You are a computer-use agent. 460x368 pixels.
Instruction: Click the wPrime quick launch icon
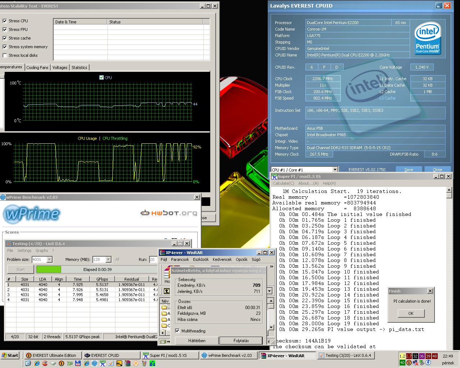95,363
